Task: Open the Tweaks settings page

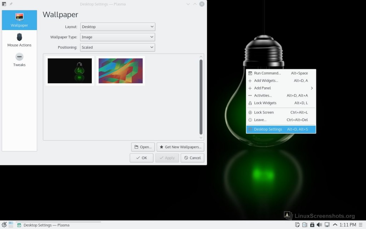Action: tap(19, 59)
